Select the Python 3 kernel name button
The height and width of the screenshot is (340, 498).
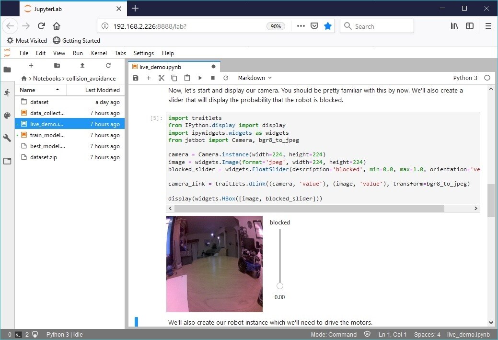pyautogui.click(x=465, y=78)
